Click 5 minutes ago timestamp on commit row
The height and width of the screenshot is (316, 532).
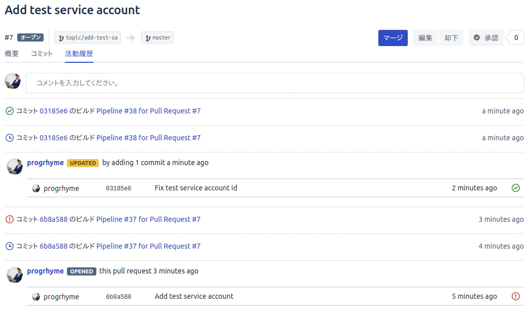474,296
